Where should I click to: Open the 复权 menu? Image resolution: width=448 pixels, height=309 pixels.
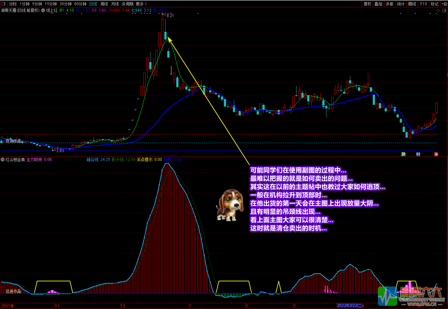coord(367,4)
